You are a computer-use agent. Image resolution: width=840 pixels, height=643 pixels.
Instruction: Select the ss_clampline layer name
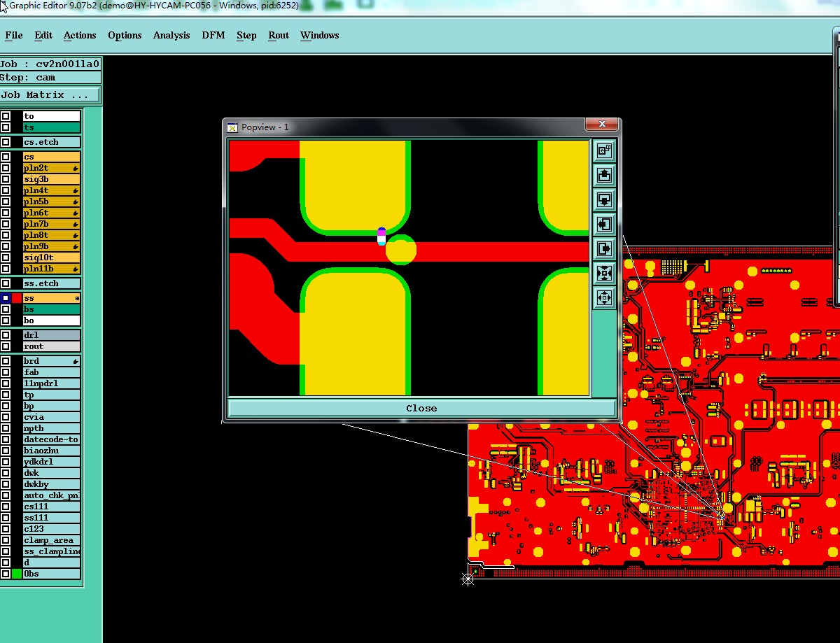52,551
